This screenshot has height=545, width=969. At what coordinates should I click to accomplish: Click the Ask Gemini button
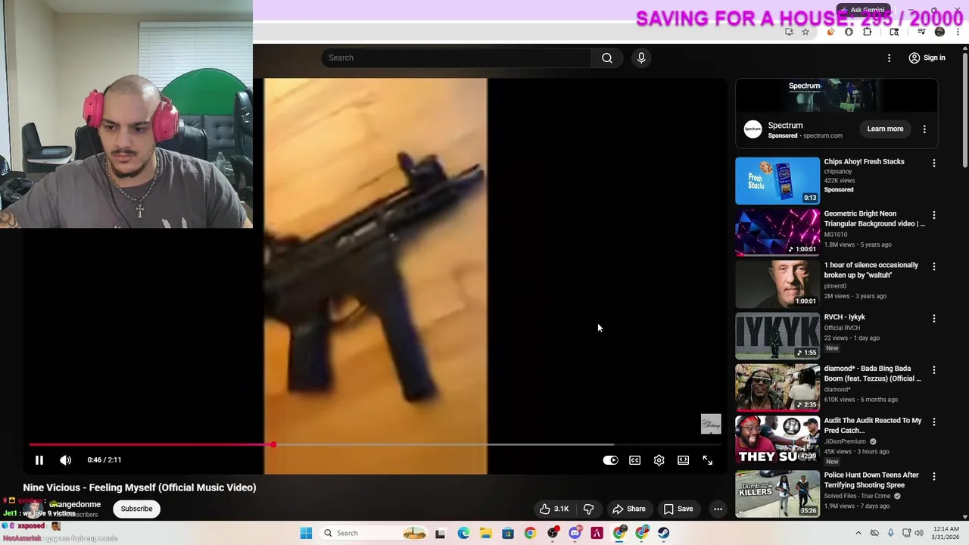click(862, 10)
